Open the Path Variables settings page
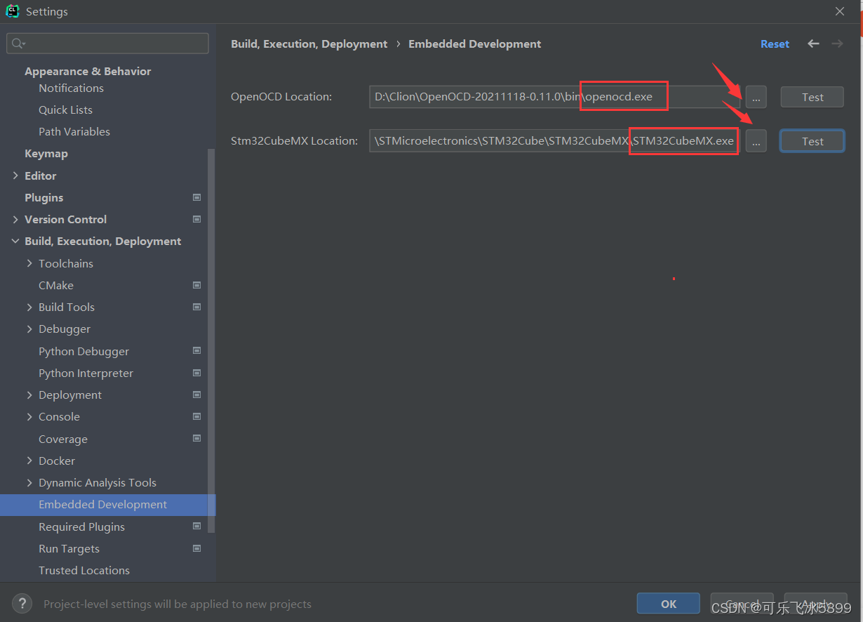Image resolution: width=863 pixels, height=622 pixels. [x=74, y=131]
